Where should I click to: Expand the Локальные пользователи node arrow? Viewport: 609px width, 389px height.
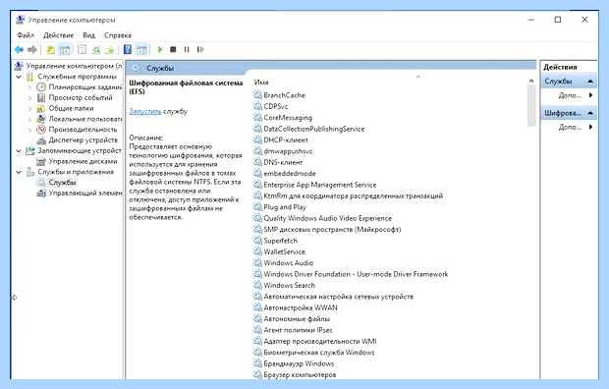point(29,119)
